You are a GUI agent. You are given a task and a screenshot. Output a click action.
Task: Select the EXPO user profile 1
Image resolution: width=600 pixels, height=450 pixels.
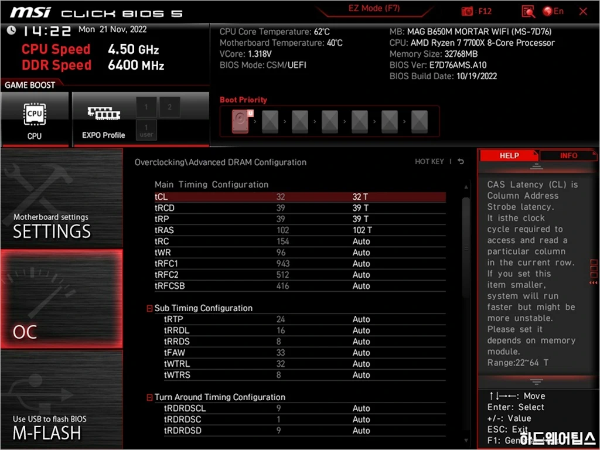(146, 130)
